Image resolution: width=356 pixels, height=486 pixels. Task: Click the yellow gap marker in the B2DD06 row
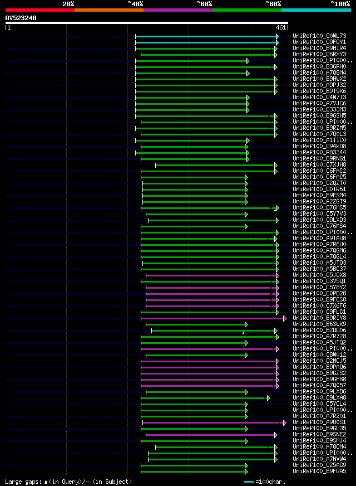click(x=244, y=333)
